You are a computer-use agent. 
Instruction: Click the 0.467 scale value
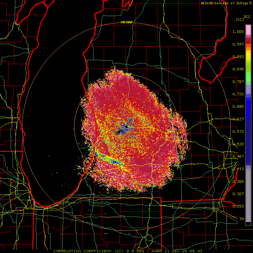(x=238, y=157)
